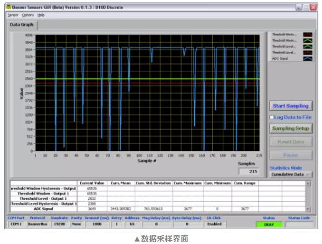This screenshot has width=322, height=244.
Task: Open the Baudrate 19200 selector
Action: click(60, 224)
